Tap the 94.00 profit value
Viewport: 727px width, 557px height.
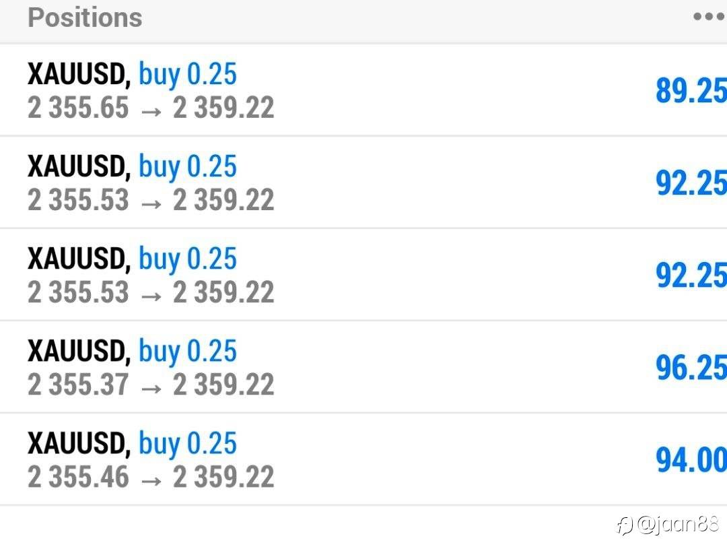[x=691, y=459]
